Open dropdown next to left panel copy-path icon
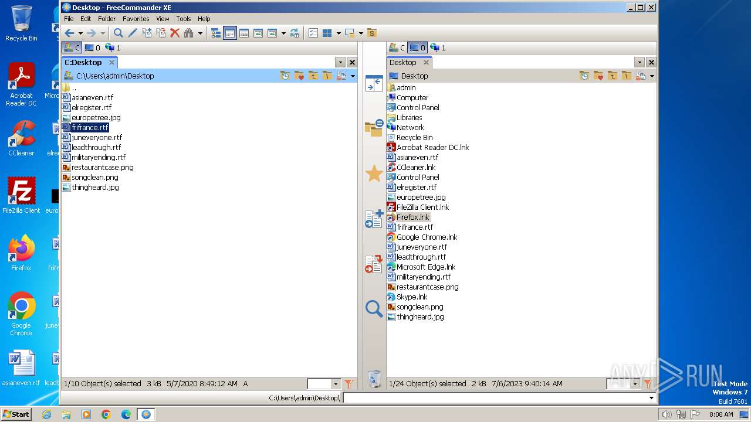Screen dimensions: 751x422 click(353, 76)
